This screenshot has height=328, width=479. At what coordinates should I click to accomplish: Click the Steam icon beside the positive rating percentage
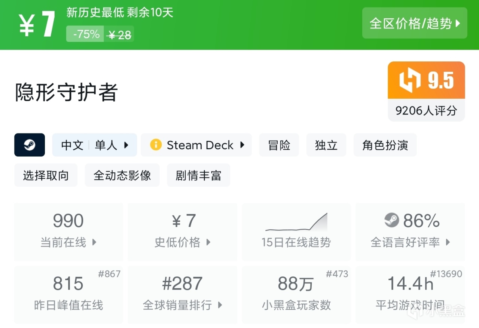(391, 220)
